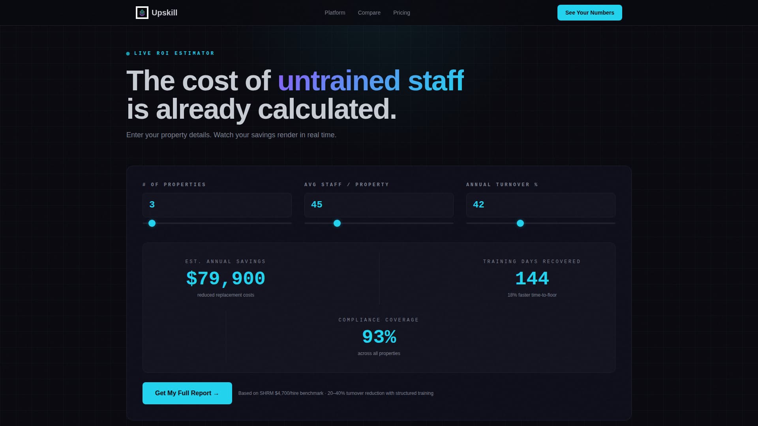The width and height of the screenshot is (758, 426).
Task: Click the TRAINING DAYS RECOVERED label
Action: pyautogui.click(x=532, y=262)
